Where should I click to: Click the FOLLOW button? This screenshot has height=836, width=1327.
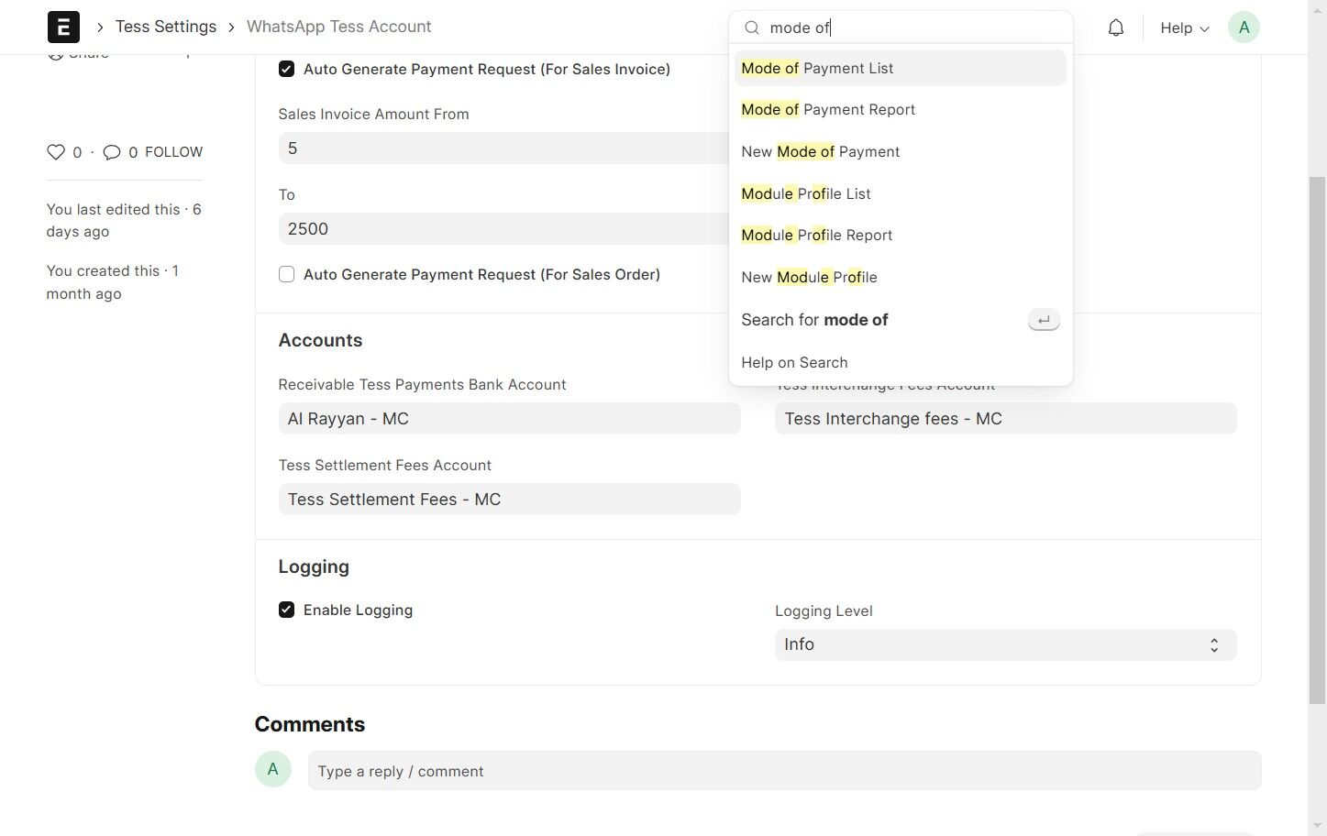point(173,152)
